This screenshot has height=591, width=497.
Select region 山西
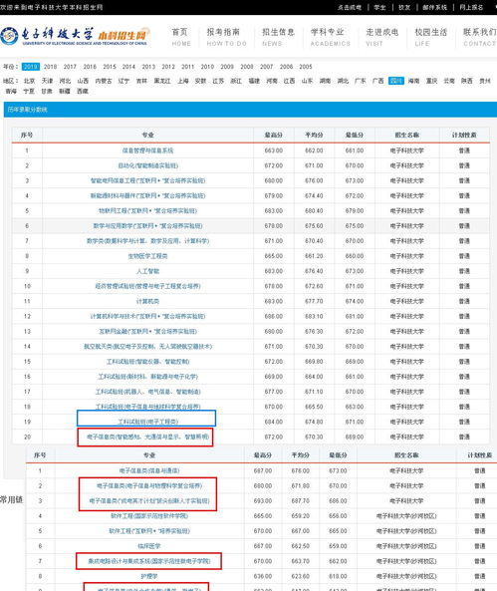83,81
